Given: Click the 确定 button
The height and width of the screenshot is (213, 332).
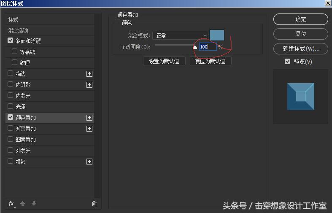Looking at the screenshot, I should coord(301,19).
